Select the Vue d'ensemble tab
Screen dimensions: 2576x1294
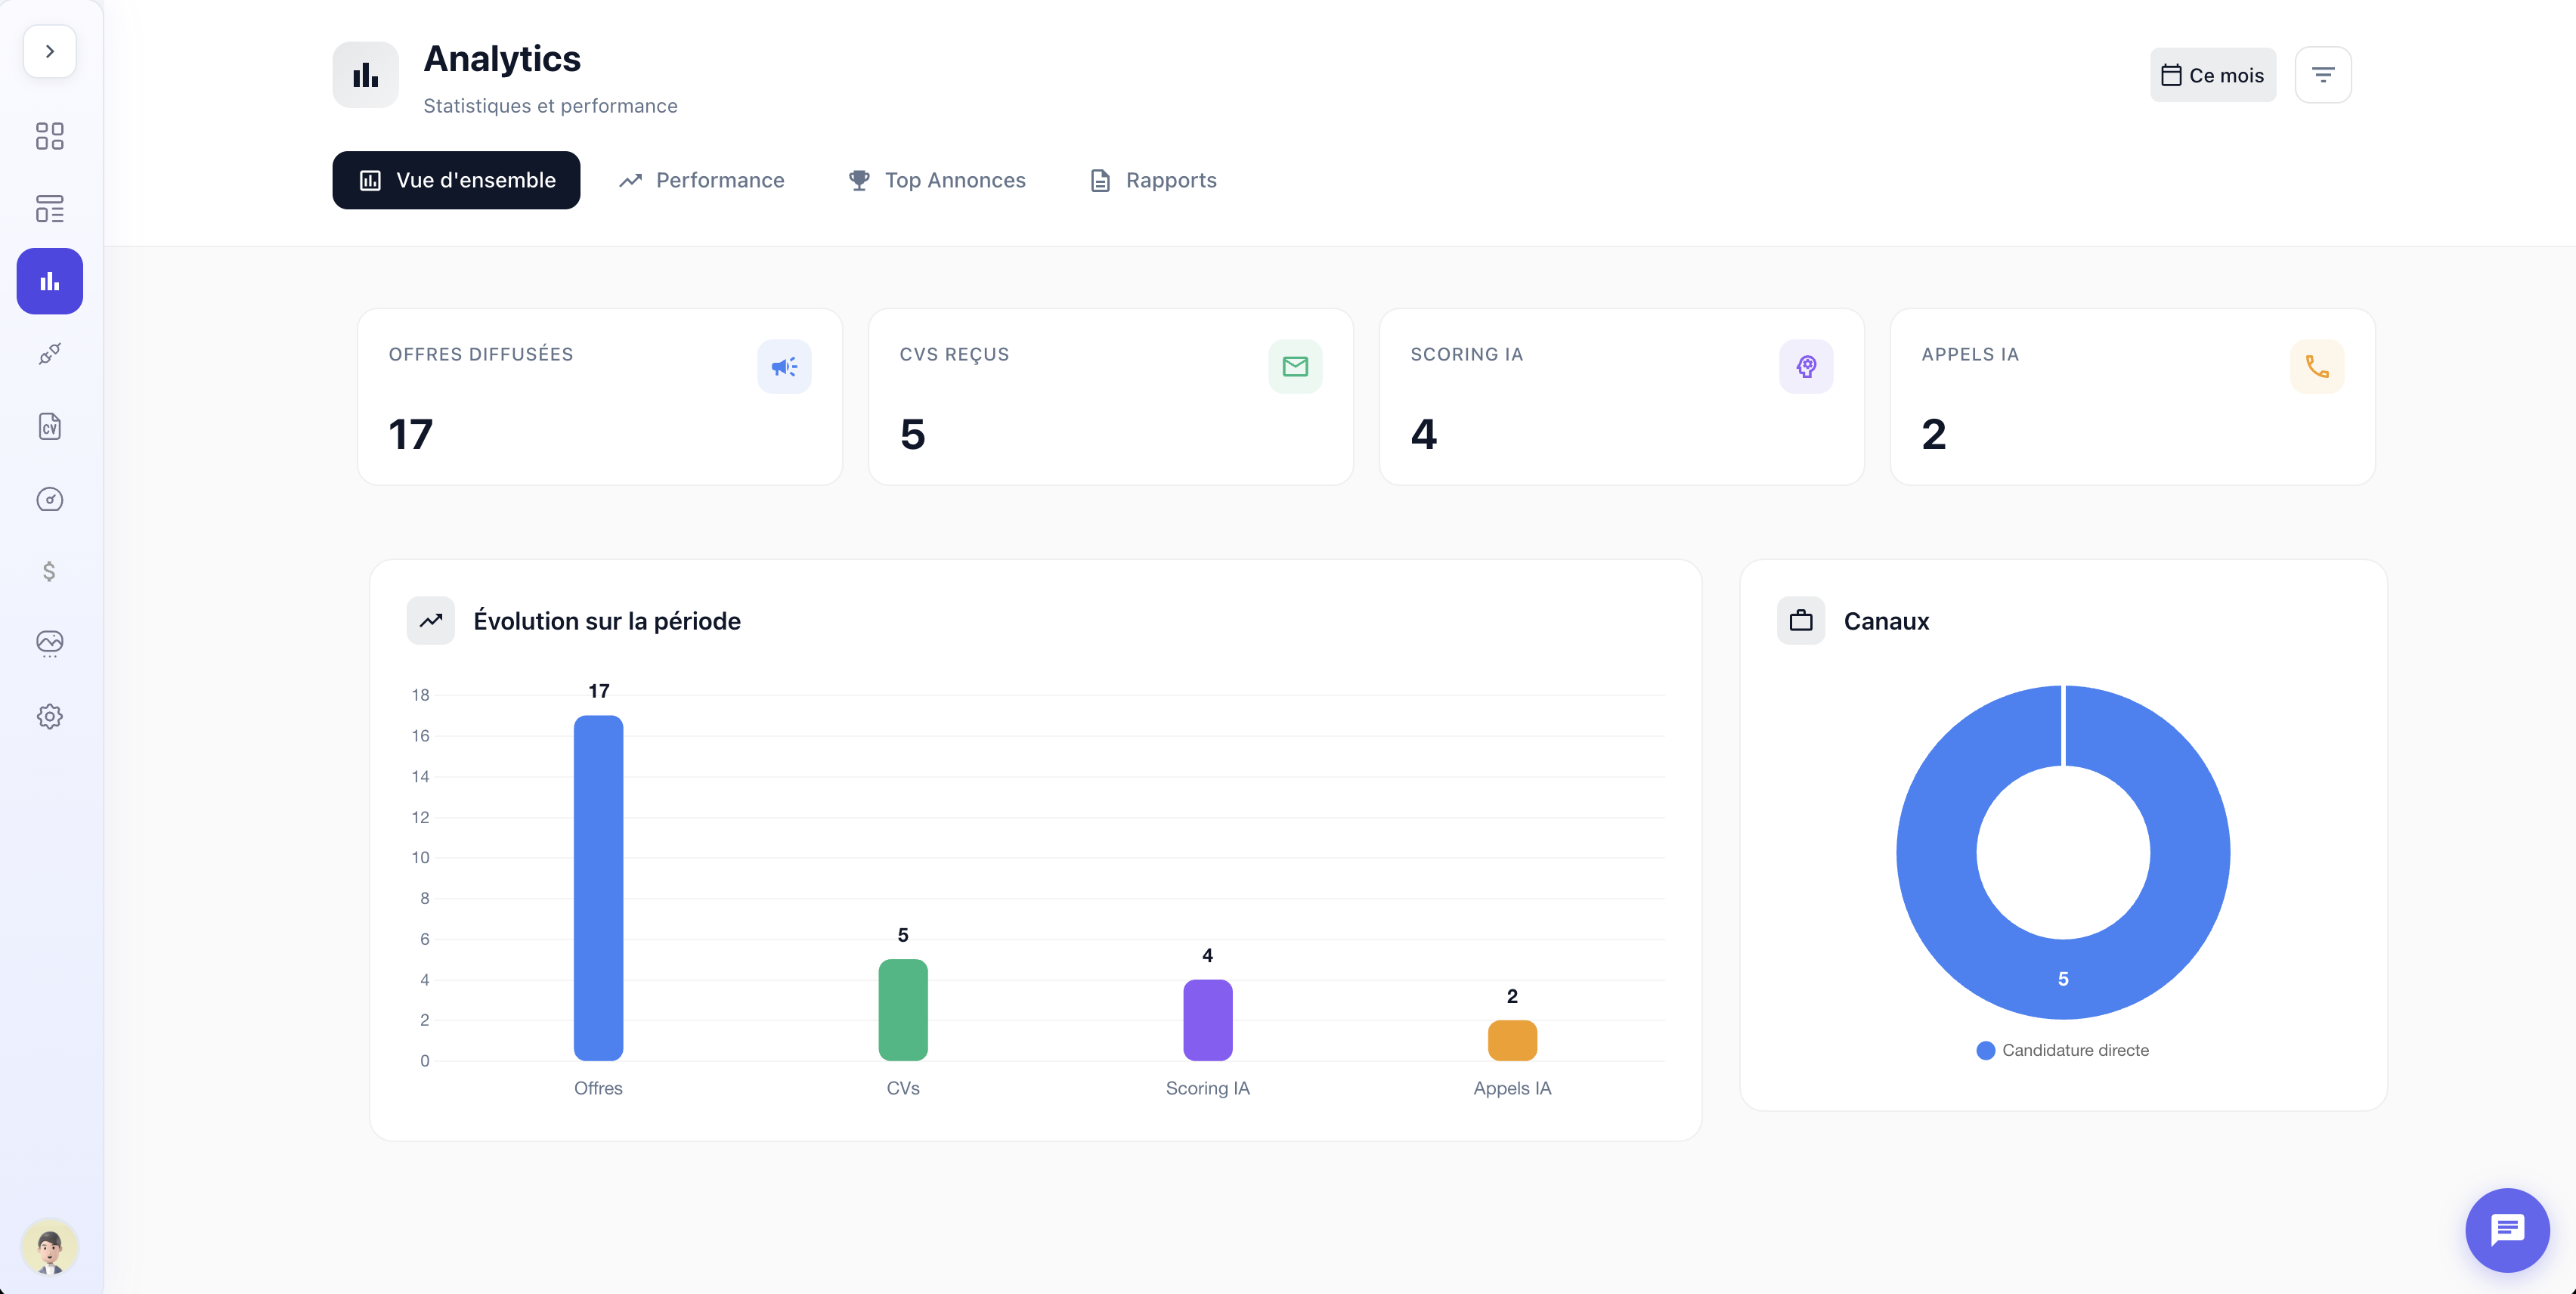(456, 180)
